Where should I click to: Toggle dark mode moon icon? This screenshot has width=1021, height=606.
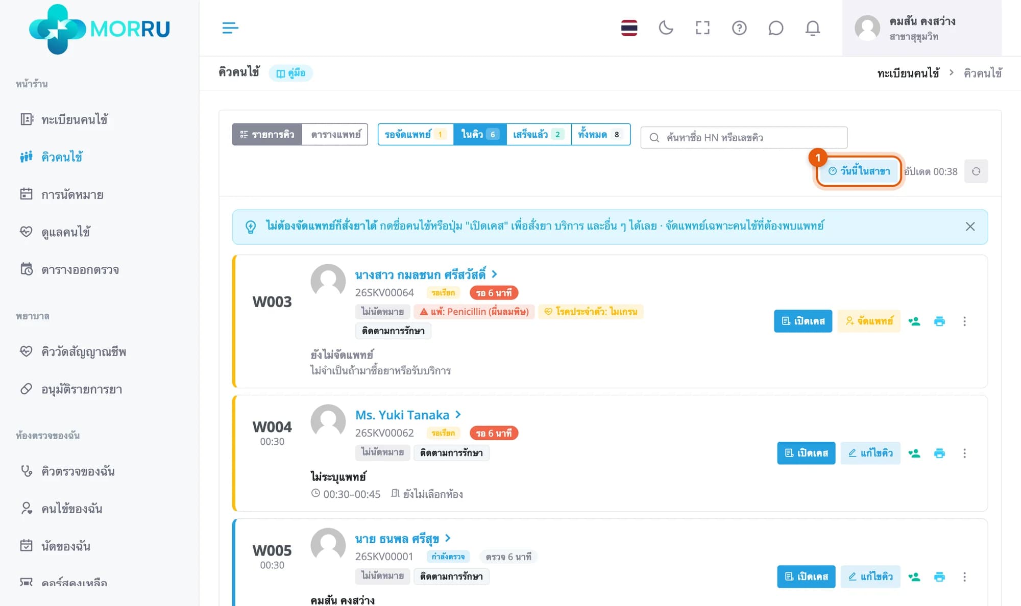coord(666,28)
